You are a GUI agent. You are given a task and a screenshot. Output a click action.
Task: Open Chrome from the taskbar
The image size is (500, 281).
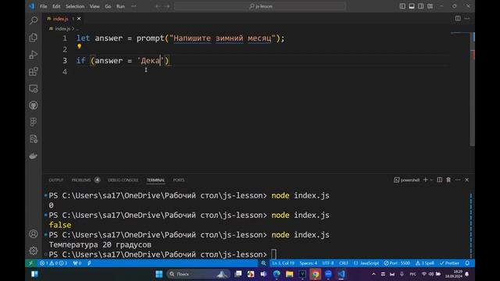pyautogui.click(x=315, y=274)
